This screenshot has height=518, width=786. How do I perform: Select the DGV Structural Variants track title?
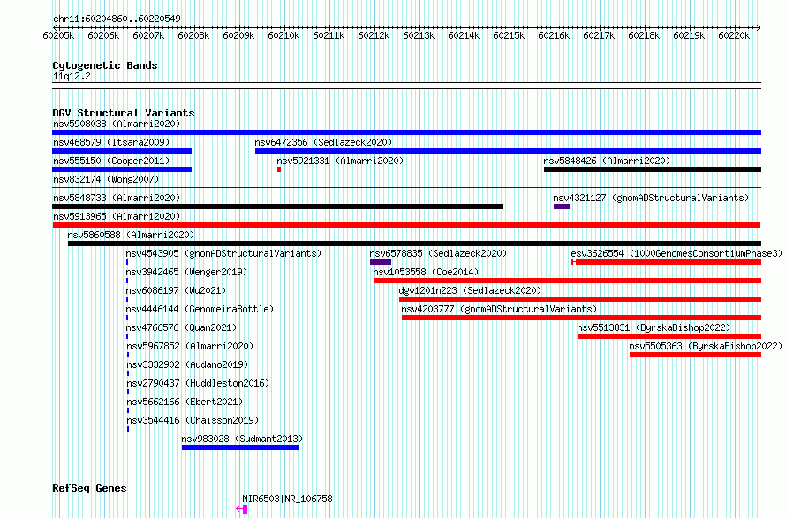124,113
